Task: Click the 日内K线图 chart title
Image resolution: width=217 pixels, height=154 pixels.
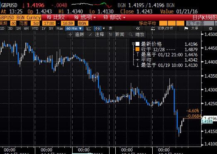Action: tap(205, 17)
